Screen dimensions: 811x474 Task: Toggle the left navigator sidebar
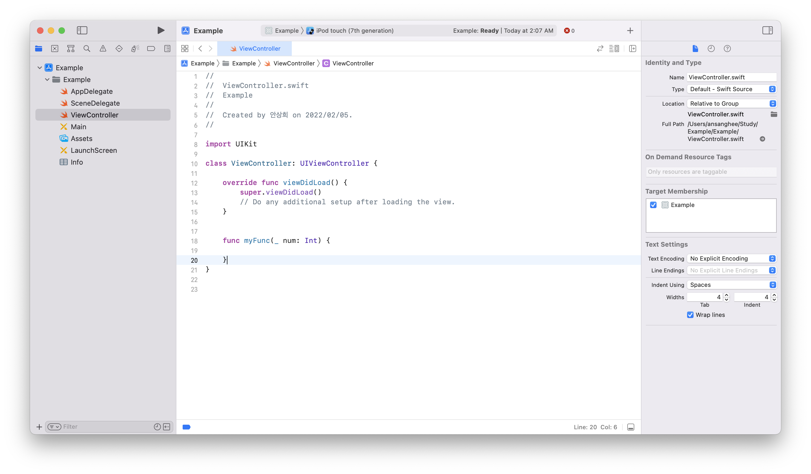(x=82, y=30)
